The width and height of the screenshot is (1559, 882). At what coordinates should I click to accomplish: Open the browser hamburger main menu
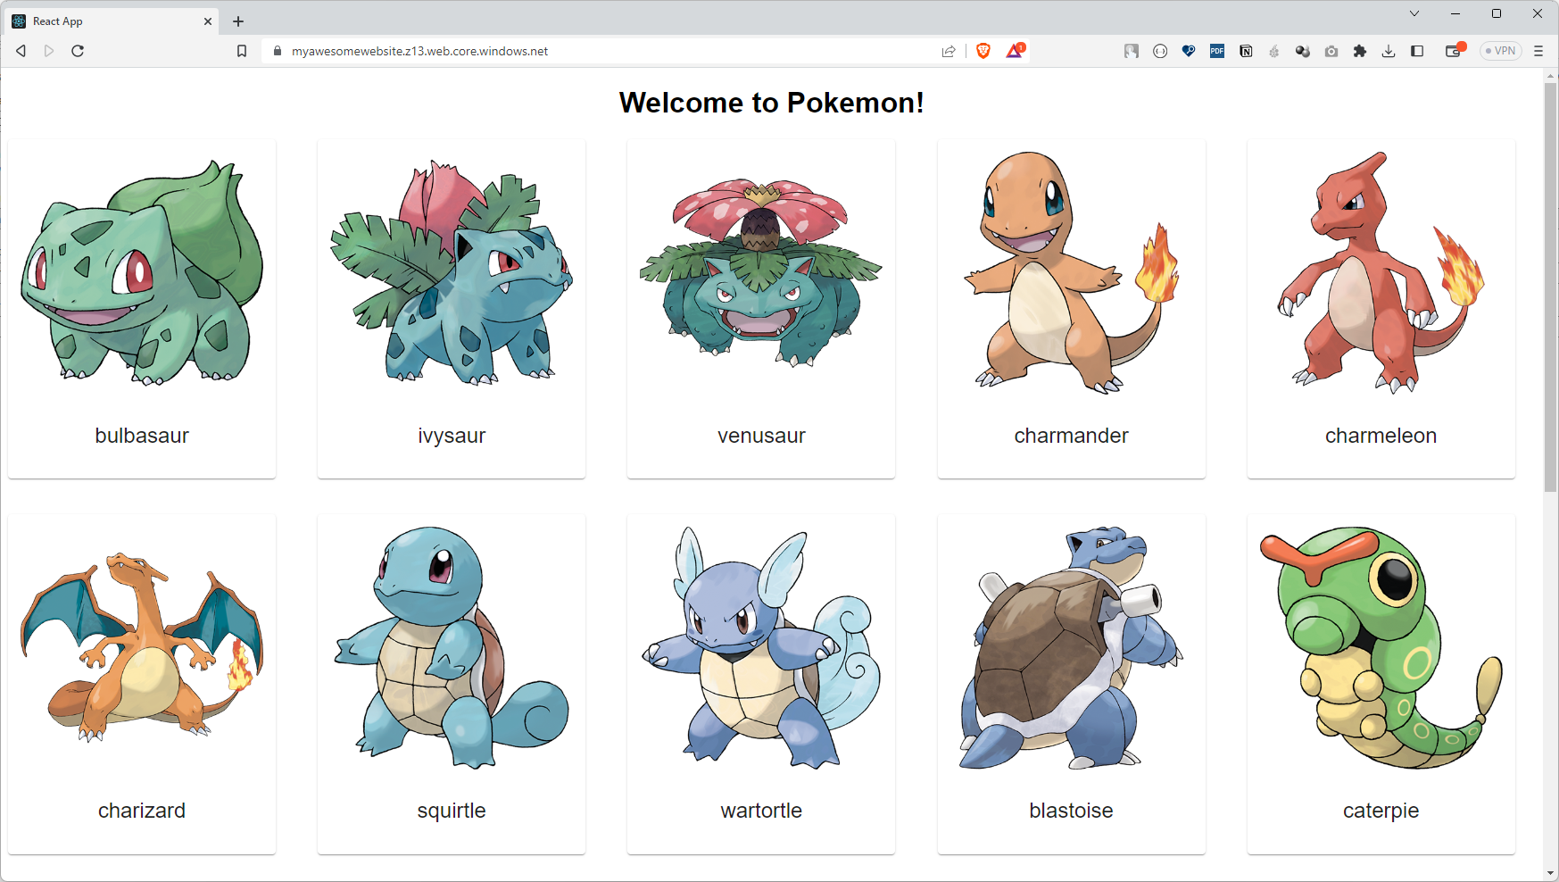point(1538,51)
